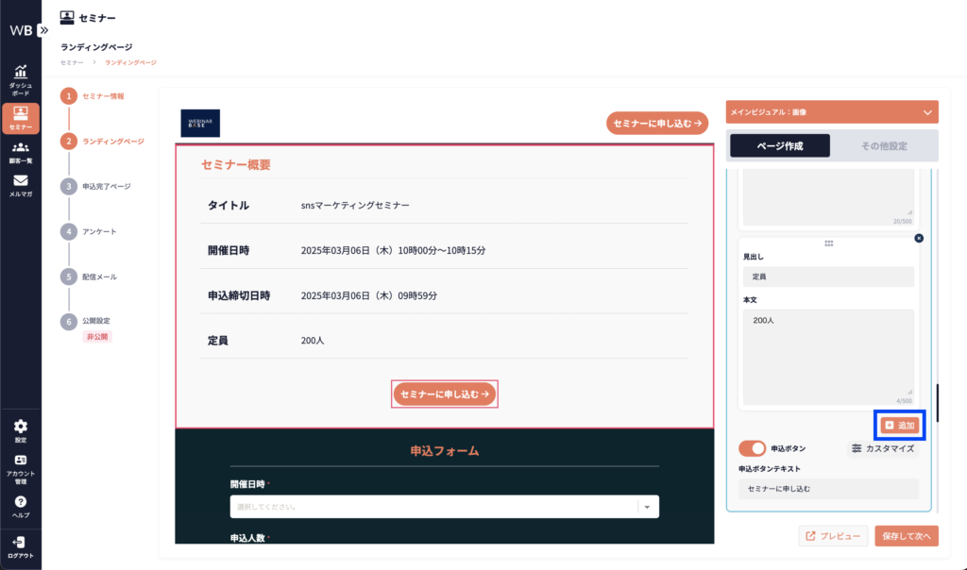
Task: Open the ダッシュボード dashboard icon
Action: tap(21, 74)
